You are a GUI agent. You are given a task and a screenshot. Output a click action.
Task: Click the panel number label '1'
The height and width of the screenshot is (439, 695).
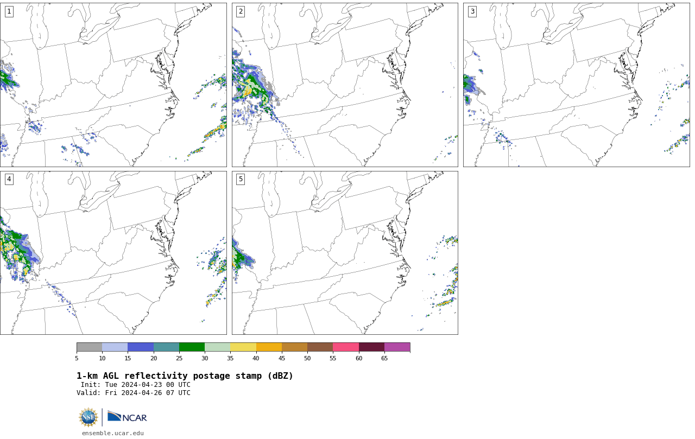9,11
